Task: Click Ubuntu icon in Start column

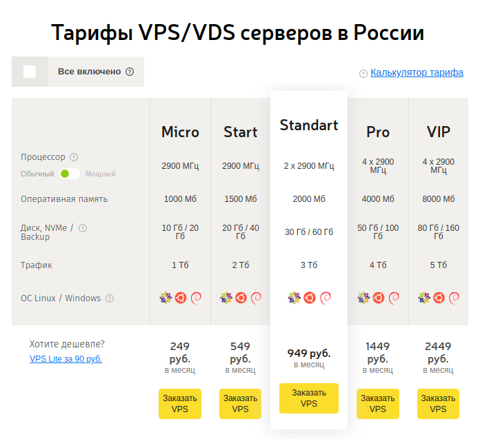Action: point(241,298)
